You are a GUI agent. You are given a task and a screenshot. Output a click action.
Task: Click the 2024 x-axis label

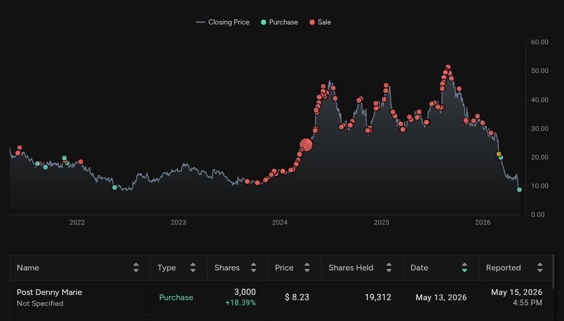coord(279,223)
